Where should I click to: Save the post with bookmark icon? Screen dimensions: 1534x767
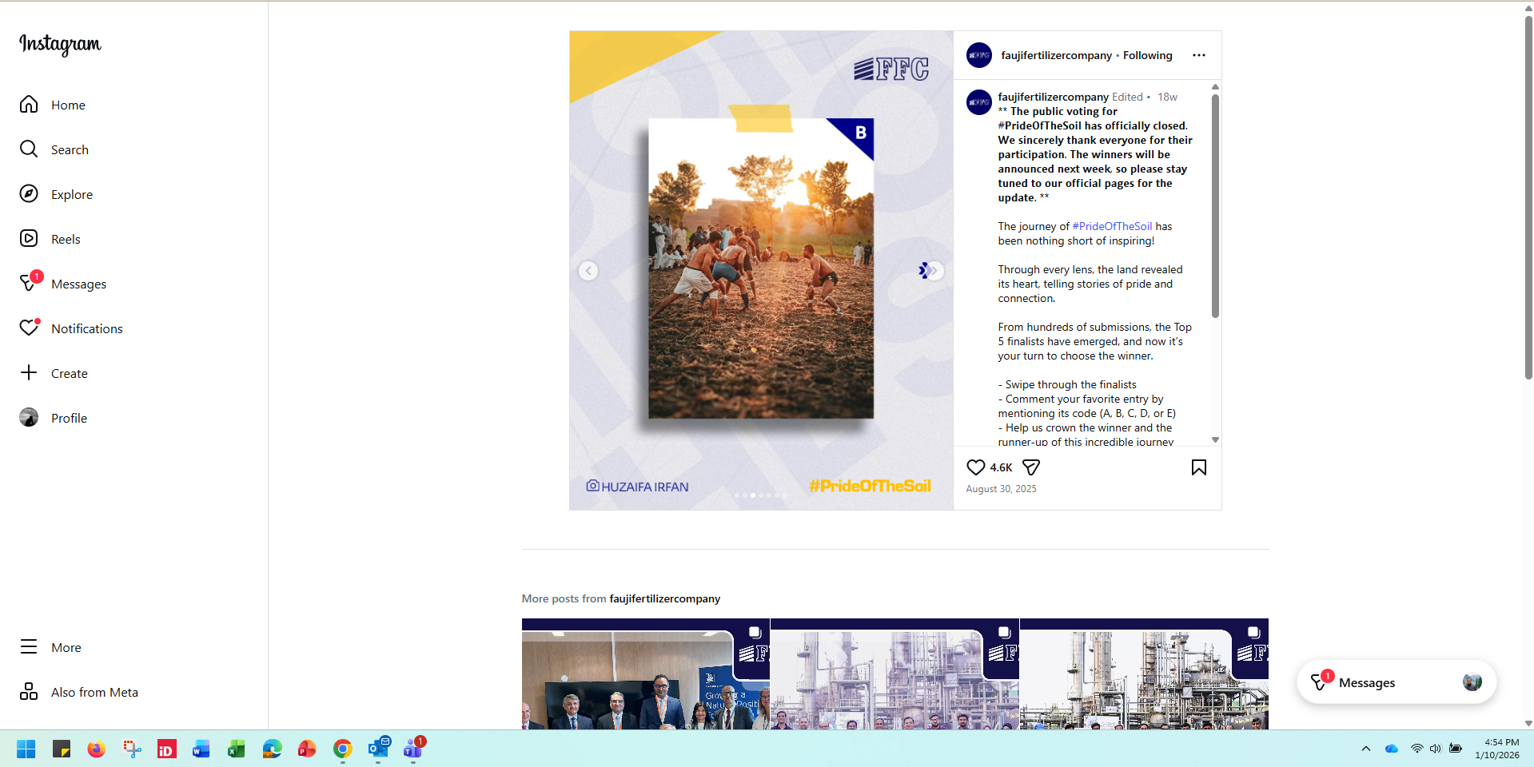(1198, 467)
